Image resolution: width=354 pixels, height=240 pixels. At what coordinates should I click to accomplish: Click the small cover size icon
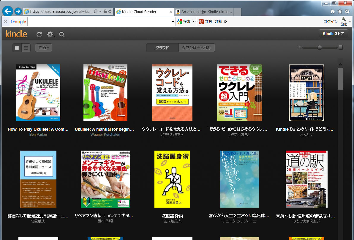point(299,48)
